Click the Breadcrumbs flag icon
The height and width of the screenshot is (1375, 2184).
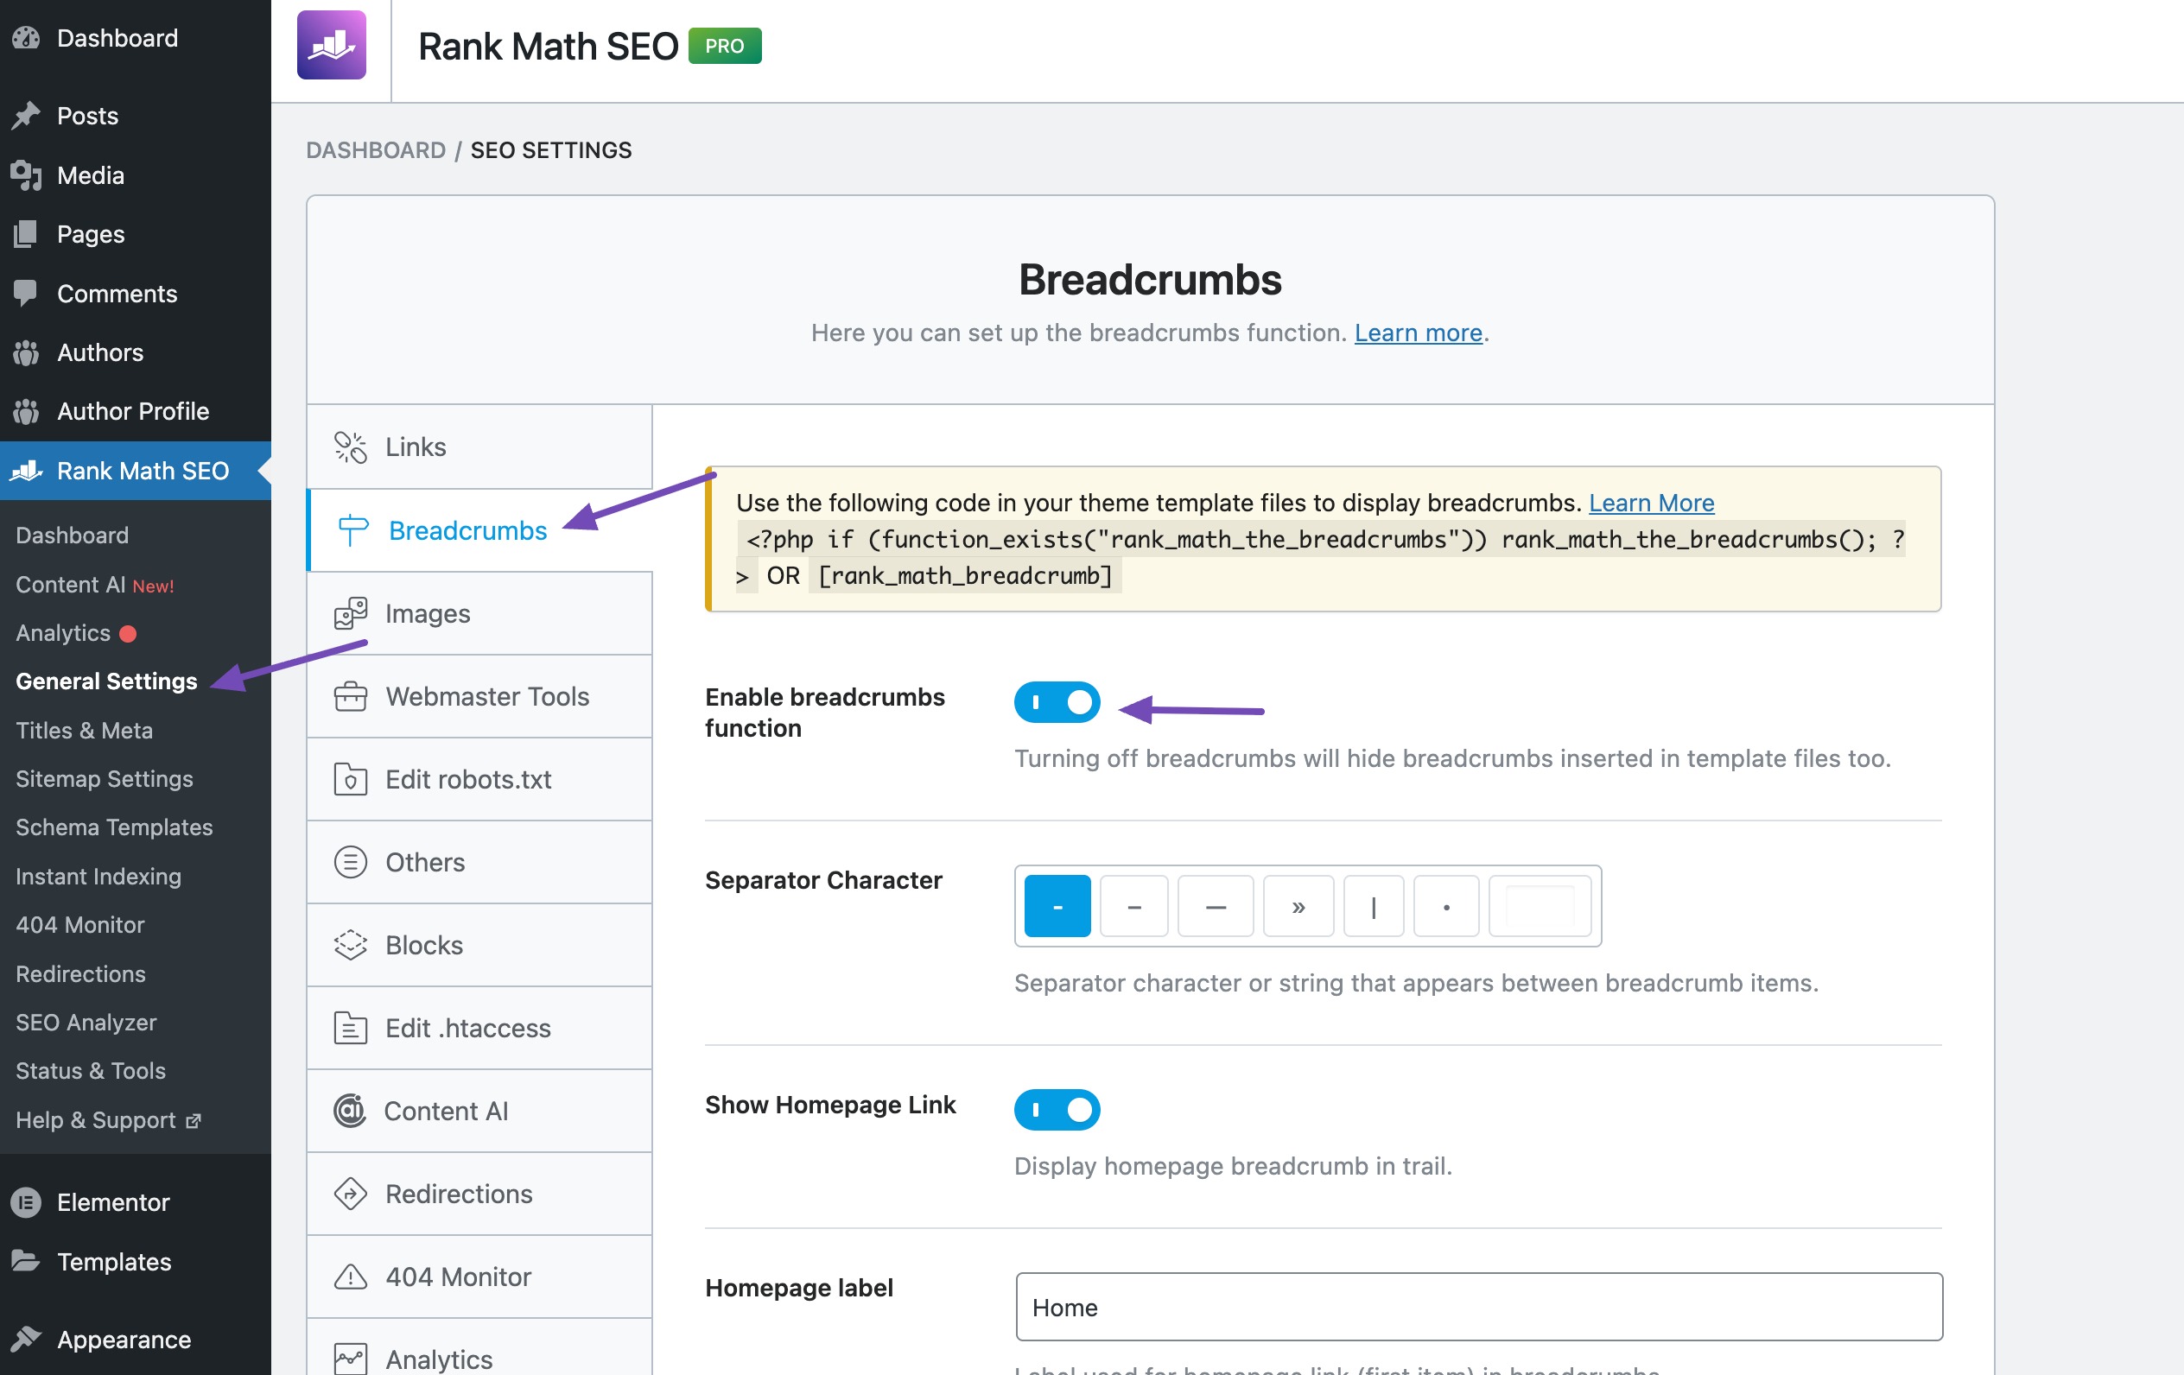pyautogui.click(x=351, y=530)
